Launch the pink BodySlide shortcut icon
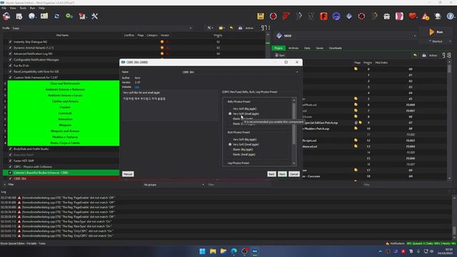 click(x=399, y=16)
